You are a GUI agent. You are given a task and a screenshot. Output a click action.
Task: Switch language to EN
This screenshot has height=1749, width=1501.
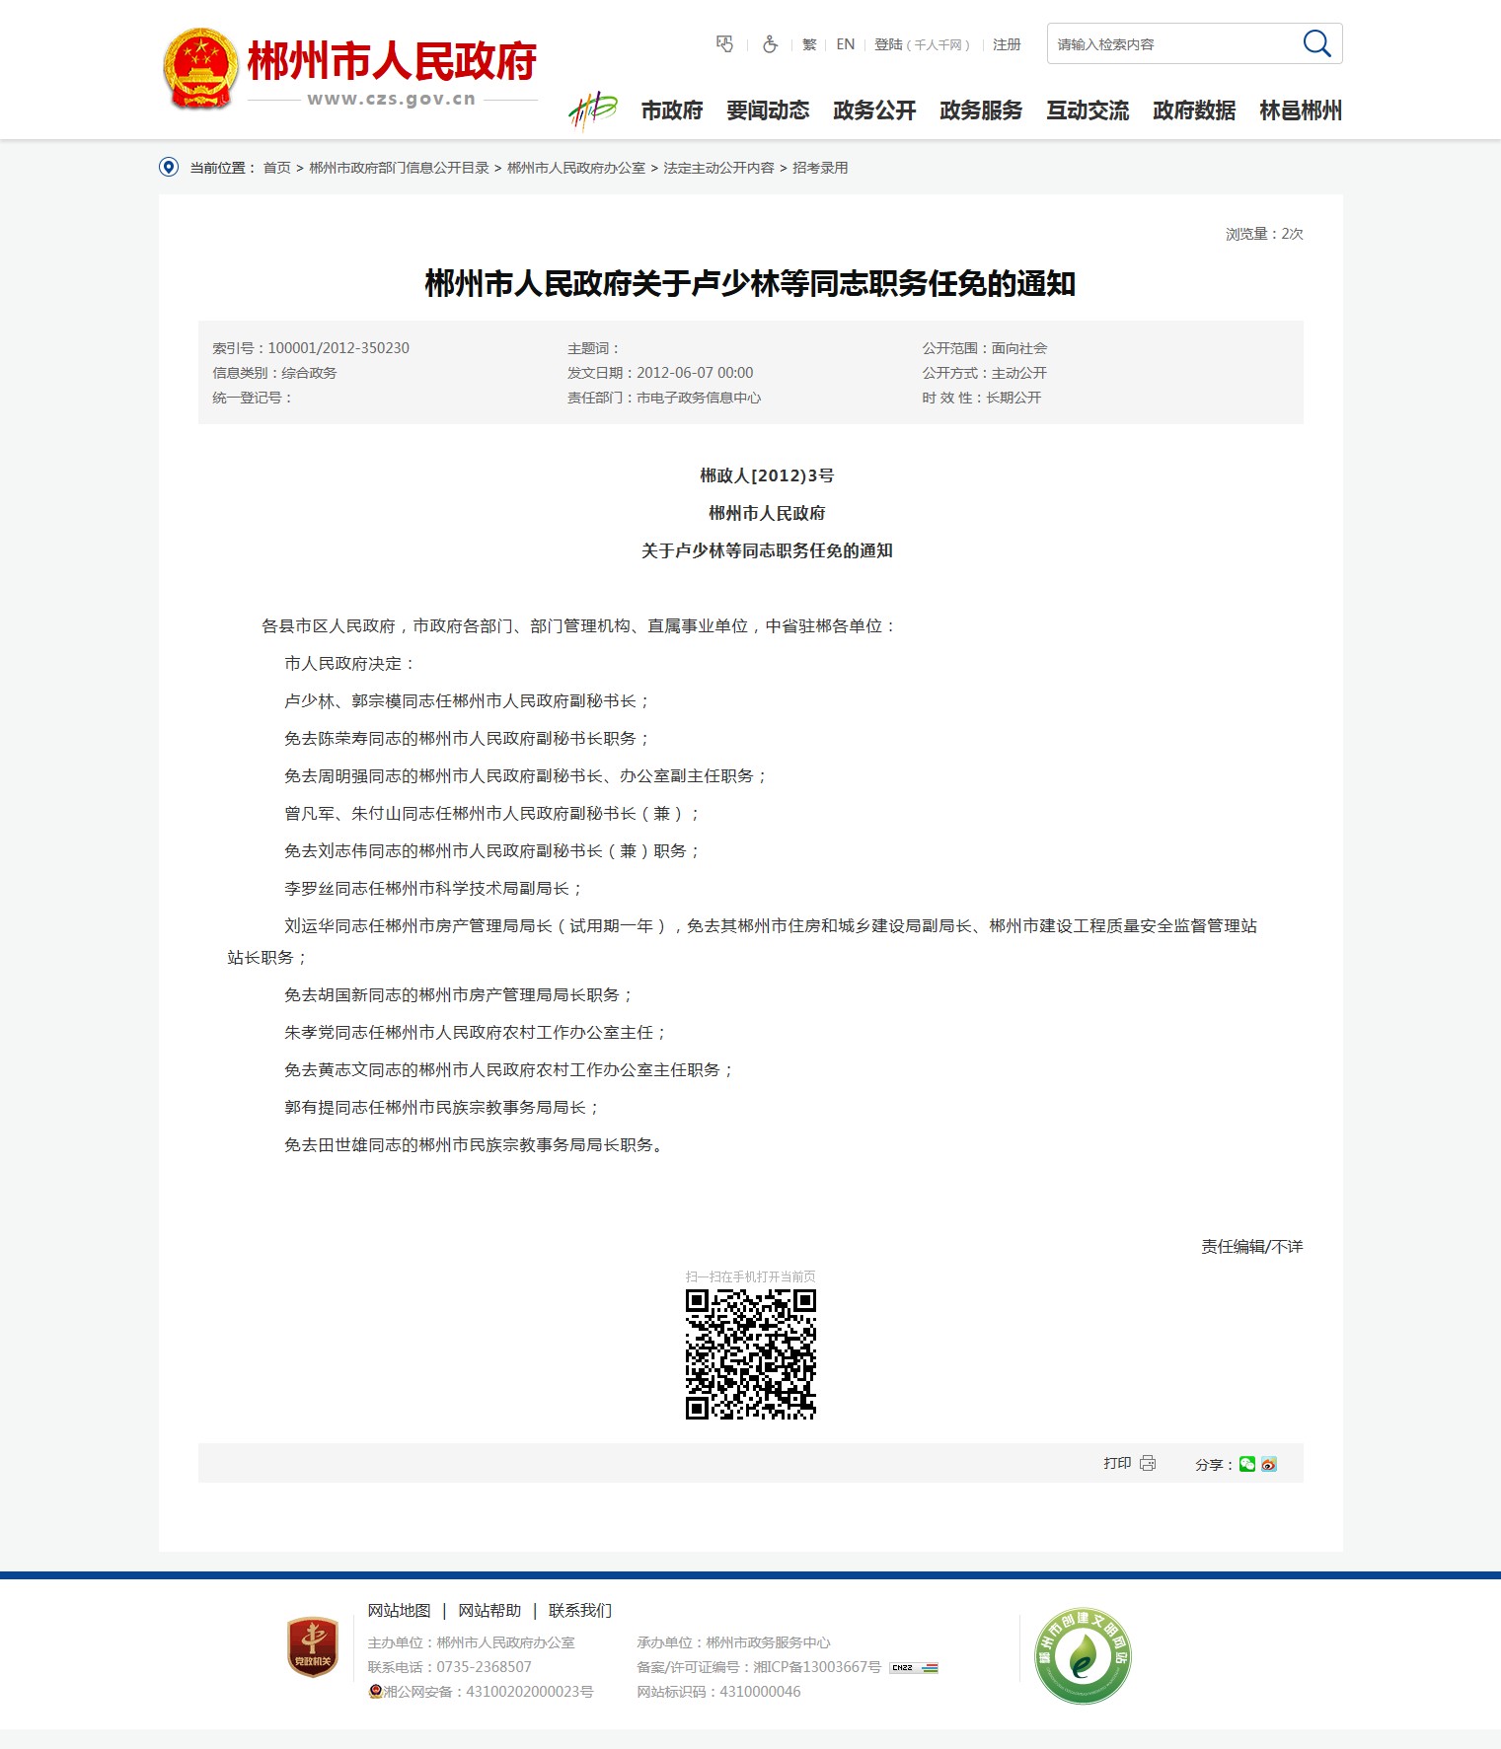(x=846, y=44)
